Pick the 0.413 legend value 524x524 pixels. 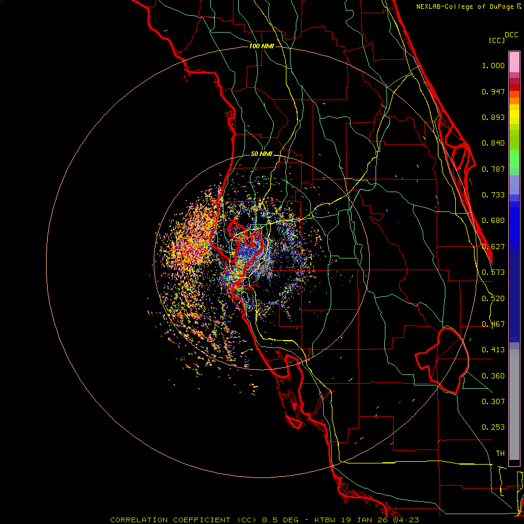pos(493,350)
